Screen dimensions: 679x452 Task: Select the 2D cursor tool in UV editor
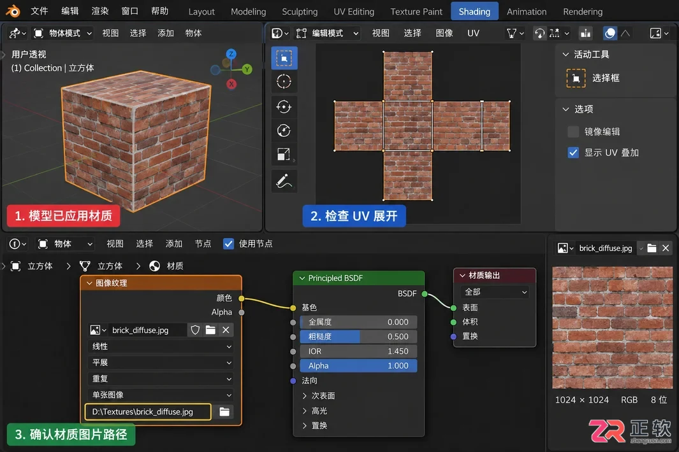tap(284, 81)
